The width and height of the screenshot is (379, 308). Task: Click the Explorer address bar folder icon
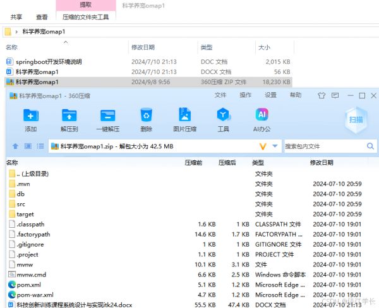click(8, 32)
